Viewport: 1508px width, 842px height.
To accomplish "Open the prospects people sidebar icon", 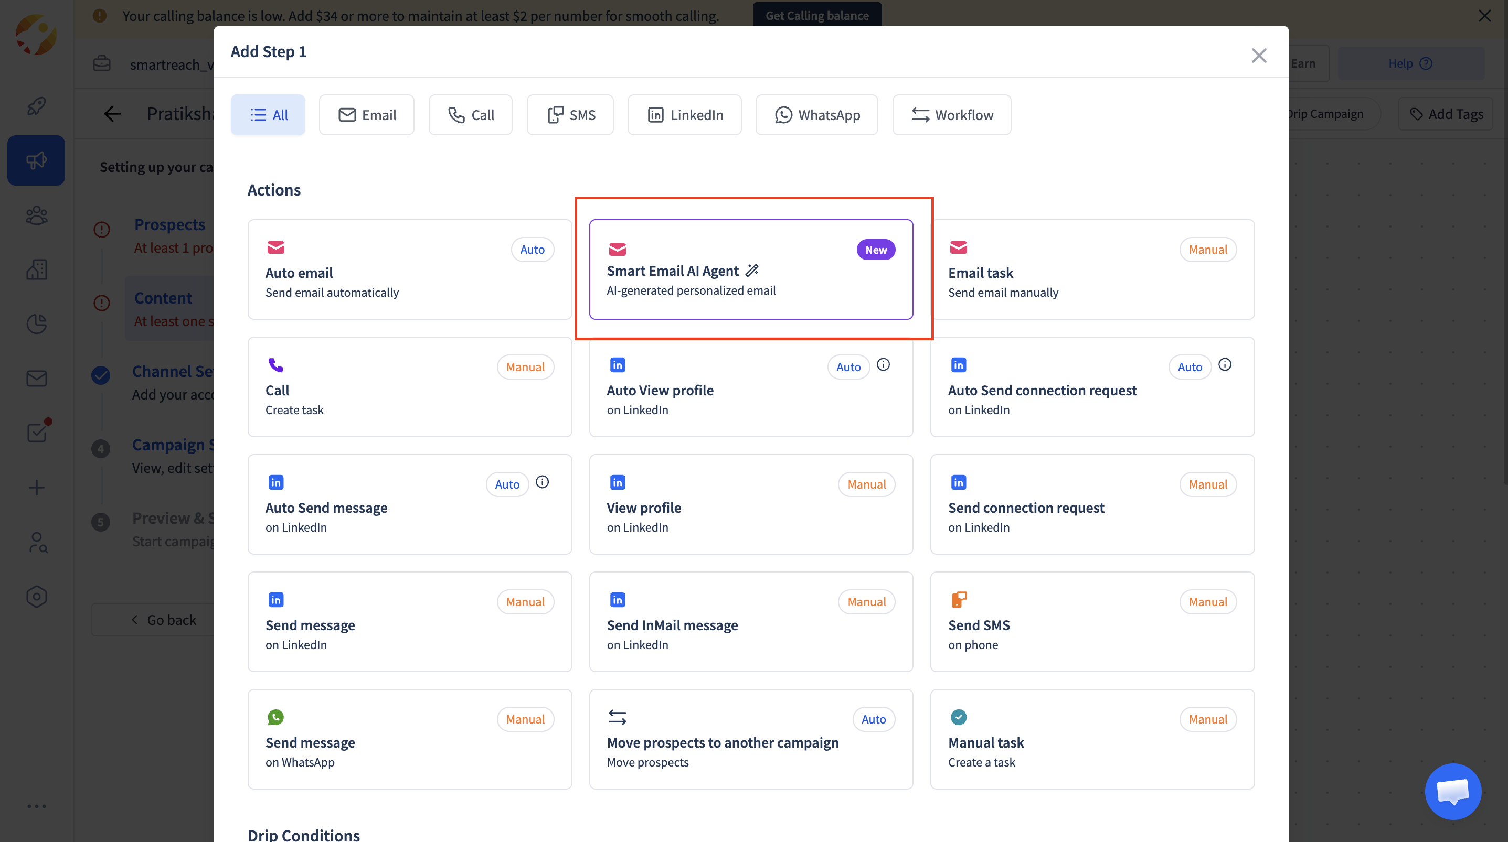I will coord(36,215).
